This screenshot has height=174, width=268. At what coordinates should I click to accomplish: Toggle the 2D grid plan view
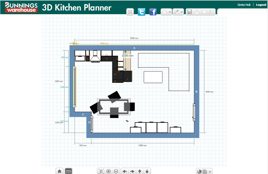click(205, 172)
